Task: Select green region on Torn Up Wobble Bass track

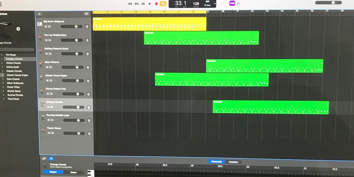Action: coord(202,38)
